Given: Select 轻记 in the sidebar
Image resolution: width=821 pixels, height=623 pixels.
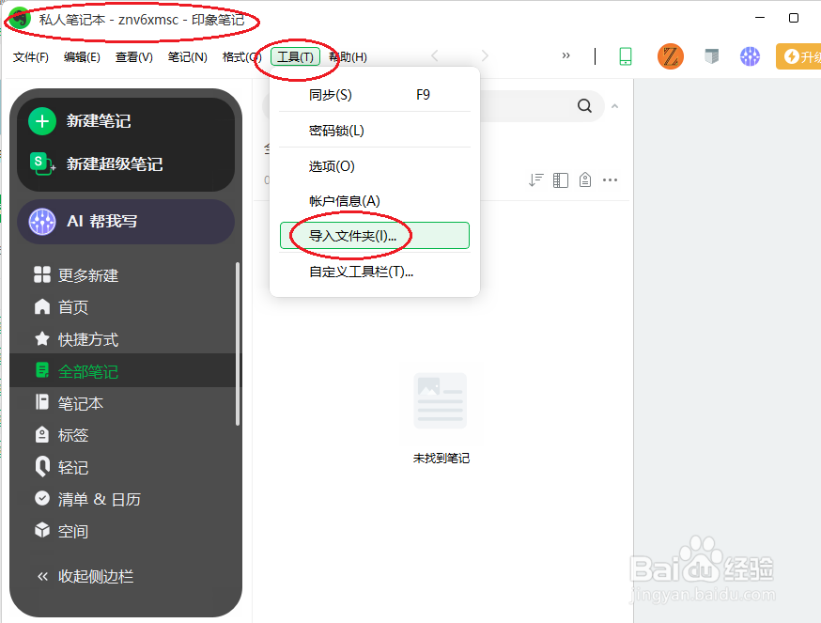Looking at the screenshot, I should coord(70,467).
